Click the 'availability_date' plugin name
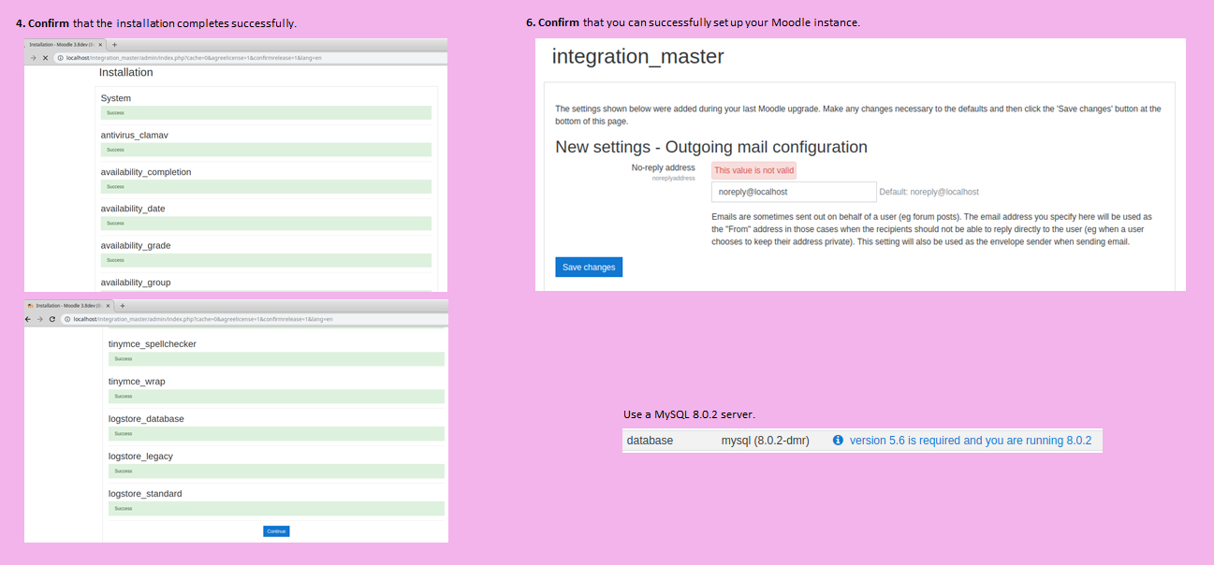Viewport: 1214px width, 565px height. pos(132,209)
